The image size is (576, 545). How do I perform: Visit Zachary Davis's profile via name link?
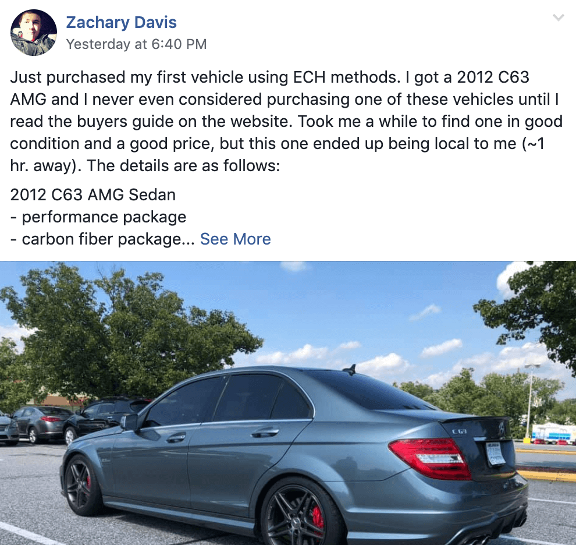(121, 22)
